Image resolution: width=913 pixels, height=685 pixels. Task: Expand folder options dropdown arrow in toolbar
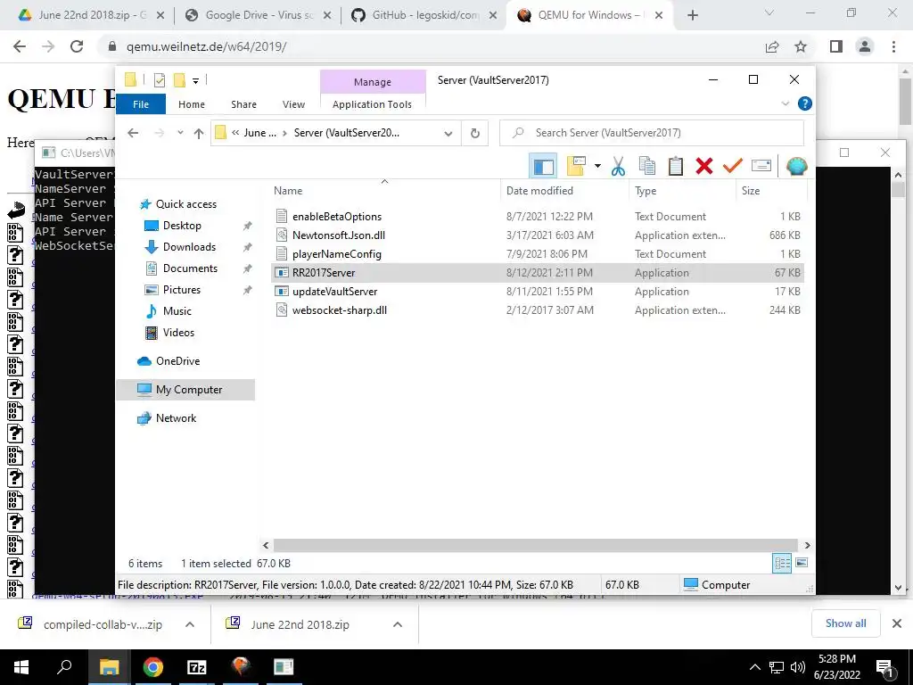tap(597, 167)
